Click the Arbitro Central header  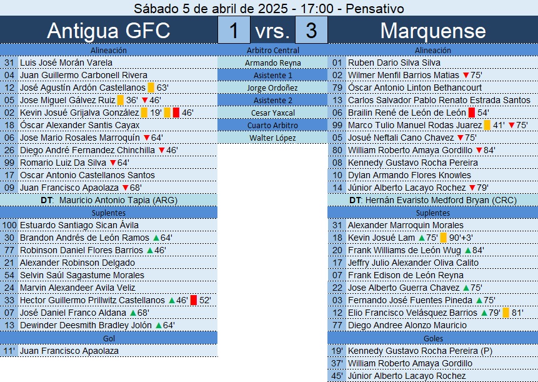[x=273, y=50]
